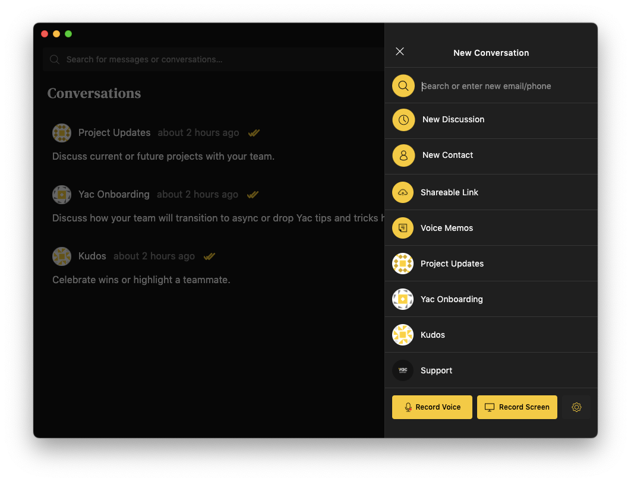The height and width of the screenshot is (482, 631).
Task: Click the Yac Onboarding avatar in the panel list
Action: 402,299
